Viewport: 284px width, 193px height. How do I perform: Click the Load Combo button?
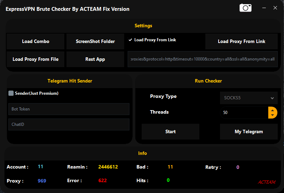[36, 41]
